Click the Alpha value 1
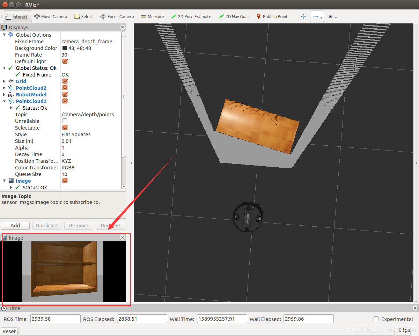419x336 pixels. [x=63, y=147]
